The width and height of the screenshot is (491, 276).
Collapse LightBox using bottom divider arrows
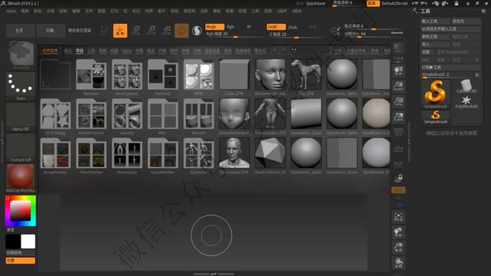pyautogui.click(x=213, y=274)
